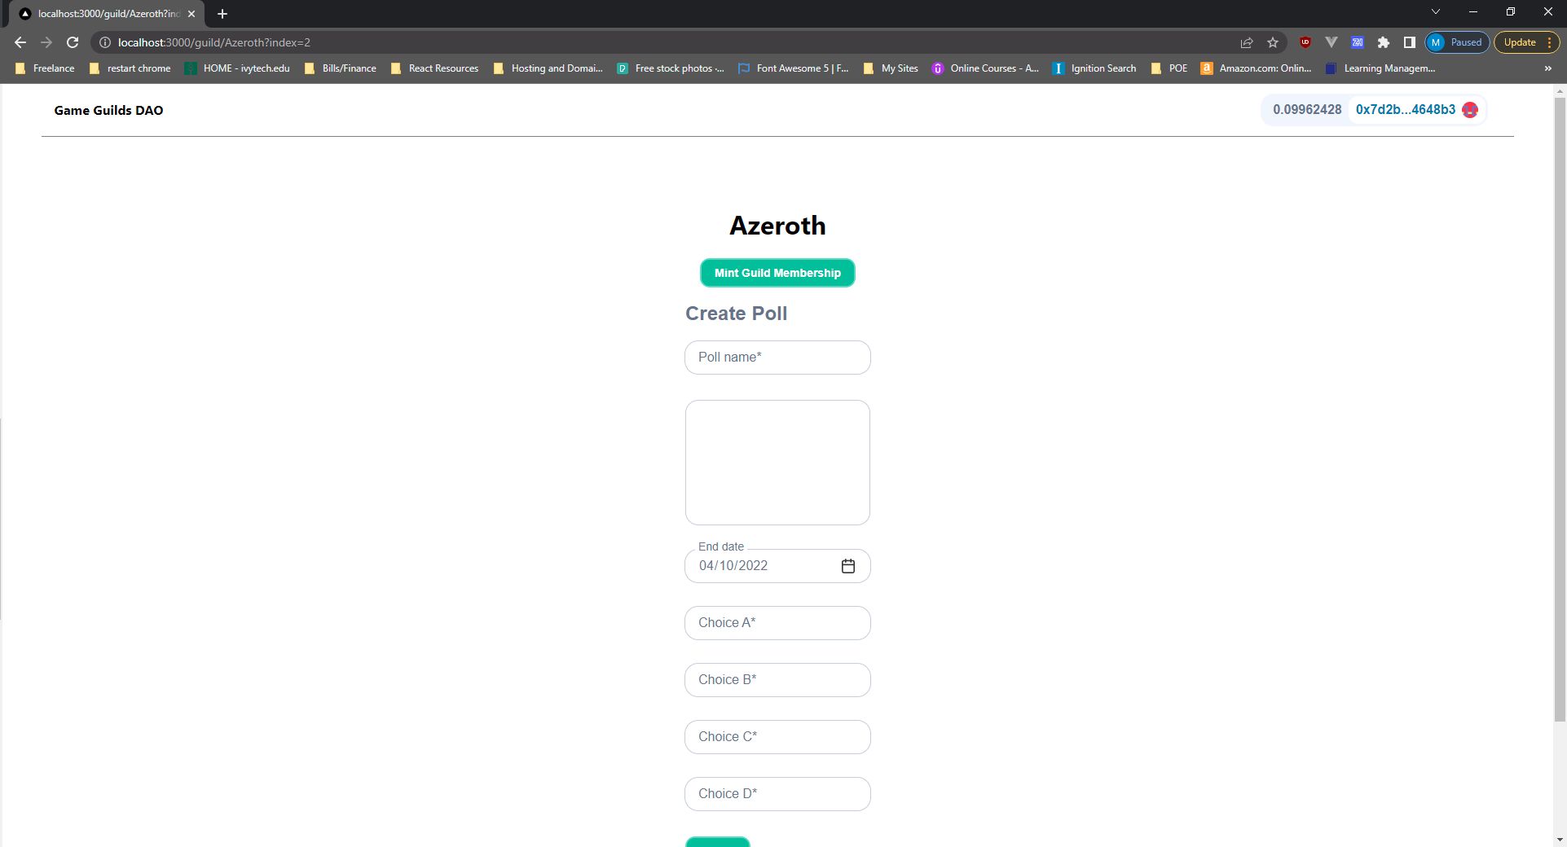Open the restart chrome bookmark

point(130,68)
